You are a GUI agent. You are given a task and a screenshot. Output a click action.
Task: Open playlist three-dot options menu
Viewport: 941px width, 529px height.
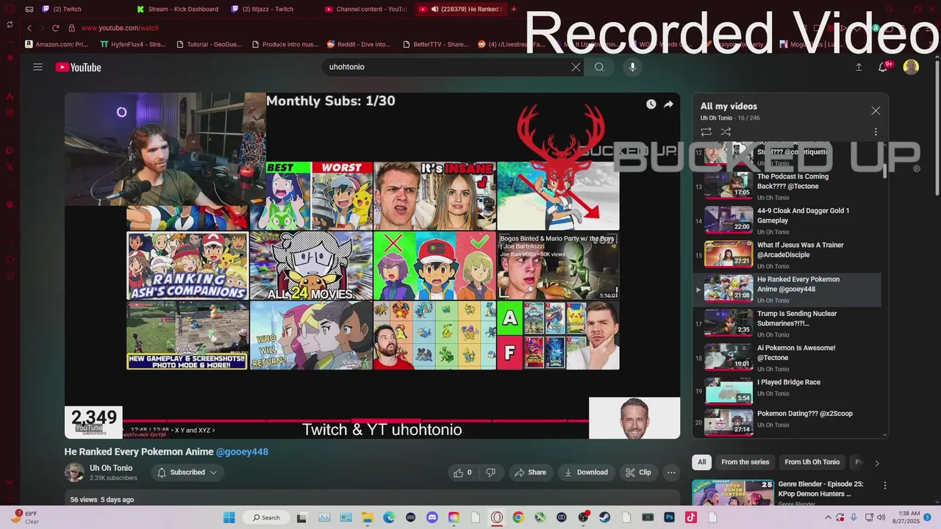876,132
